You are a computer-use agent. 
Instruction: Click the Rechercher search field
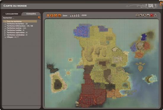(x=20, y=18)
